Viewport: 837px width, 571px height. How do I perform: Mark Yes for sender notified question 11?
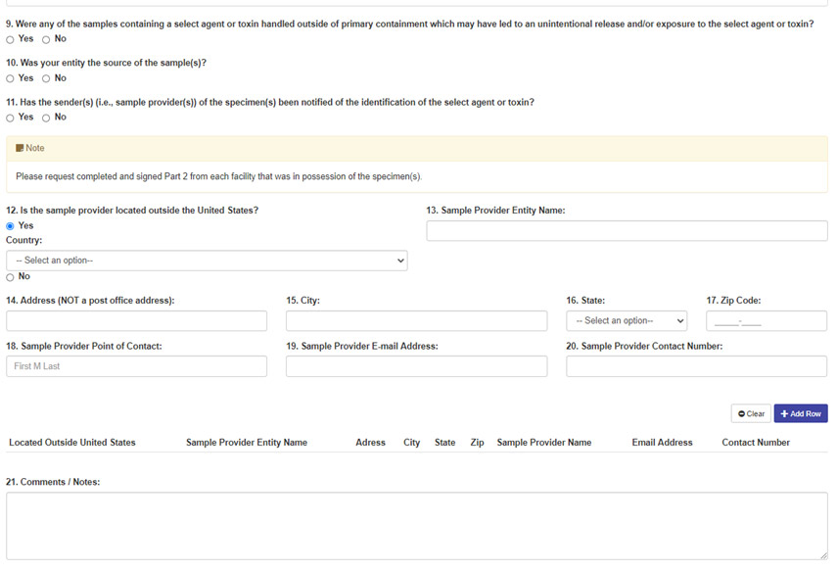10,119
